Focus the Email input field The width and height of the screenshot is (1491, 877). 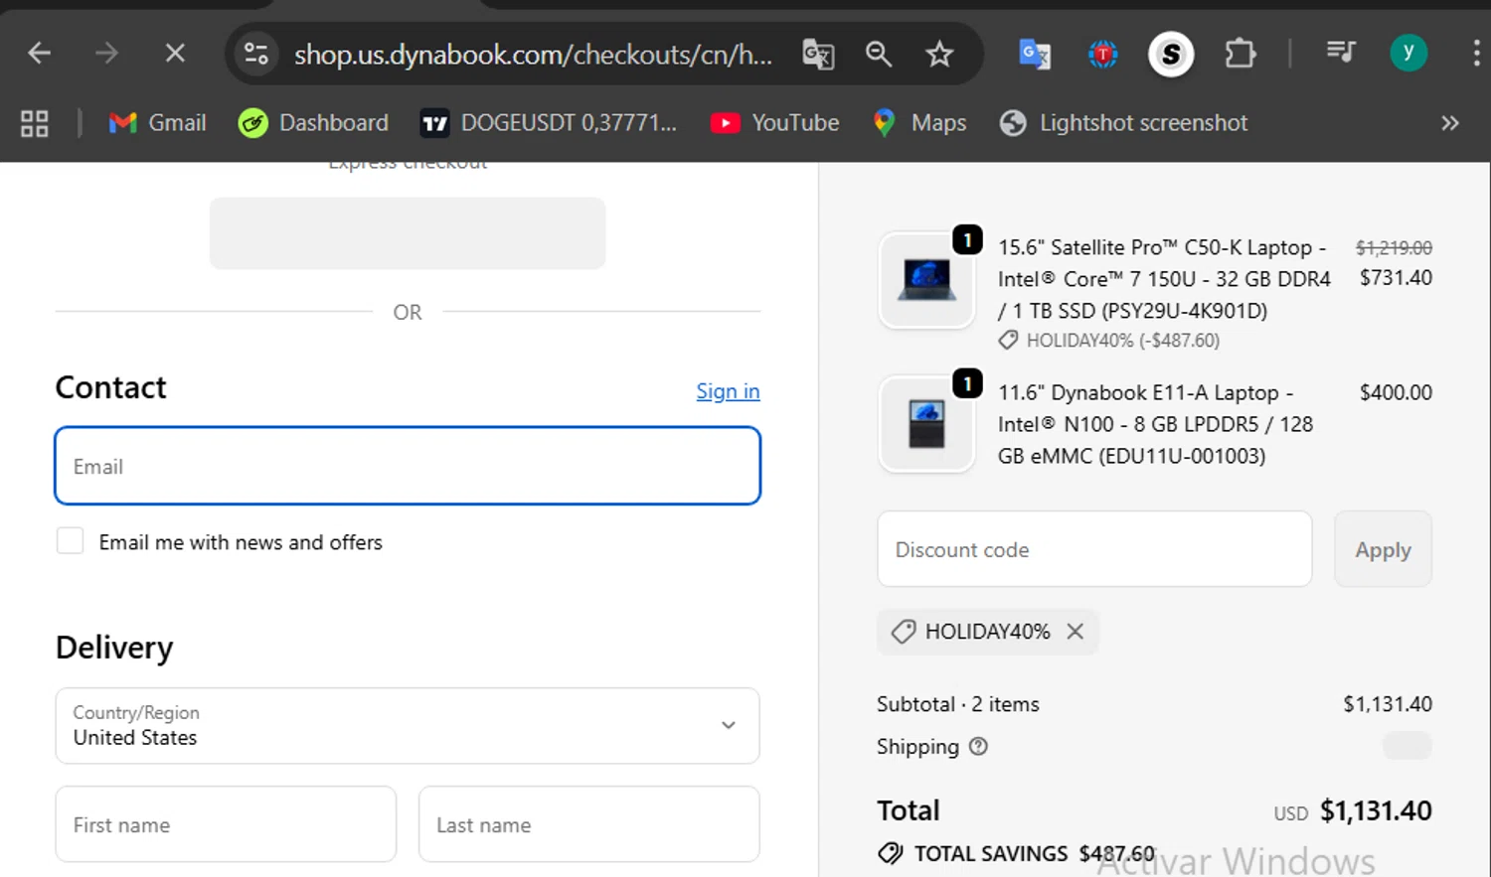coord(408,466)
